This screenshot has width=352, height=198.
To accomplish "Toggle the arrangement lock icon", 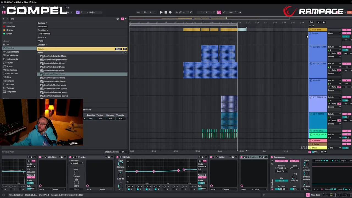I will [x=324, y=22].
